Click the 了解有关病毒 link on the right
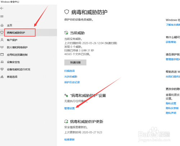The image size is (180, 146). (x=173, y=25)
